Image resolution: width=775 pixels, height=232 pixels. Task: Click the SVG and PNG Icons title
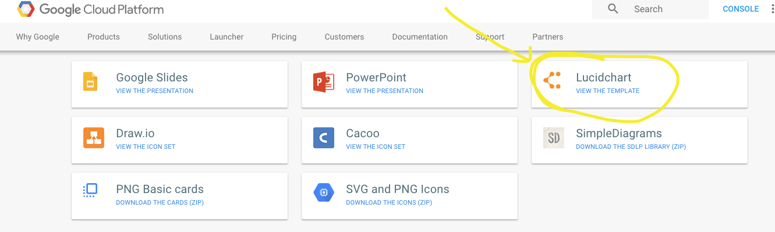tap(398, 189)
